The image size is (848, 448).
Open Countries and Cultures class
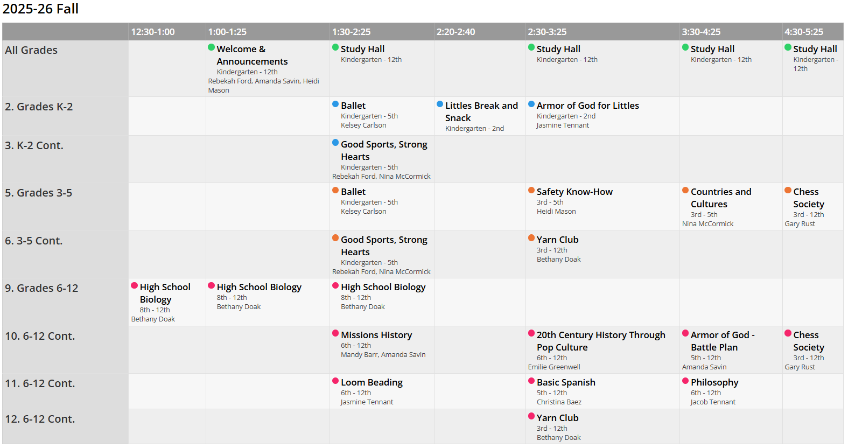point(721,198)
